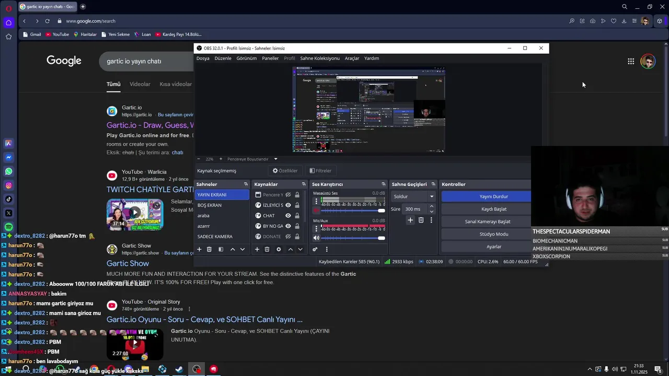669x376 pixels.
Task: Open Google apps grid
Action: point(631,61)
